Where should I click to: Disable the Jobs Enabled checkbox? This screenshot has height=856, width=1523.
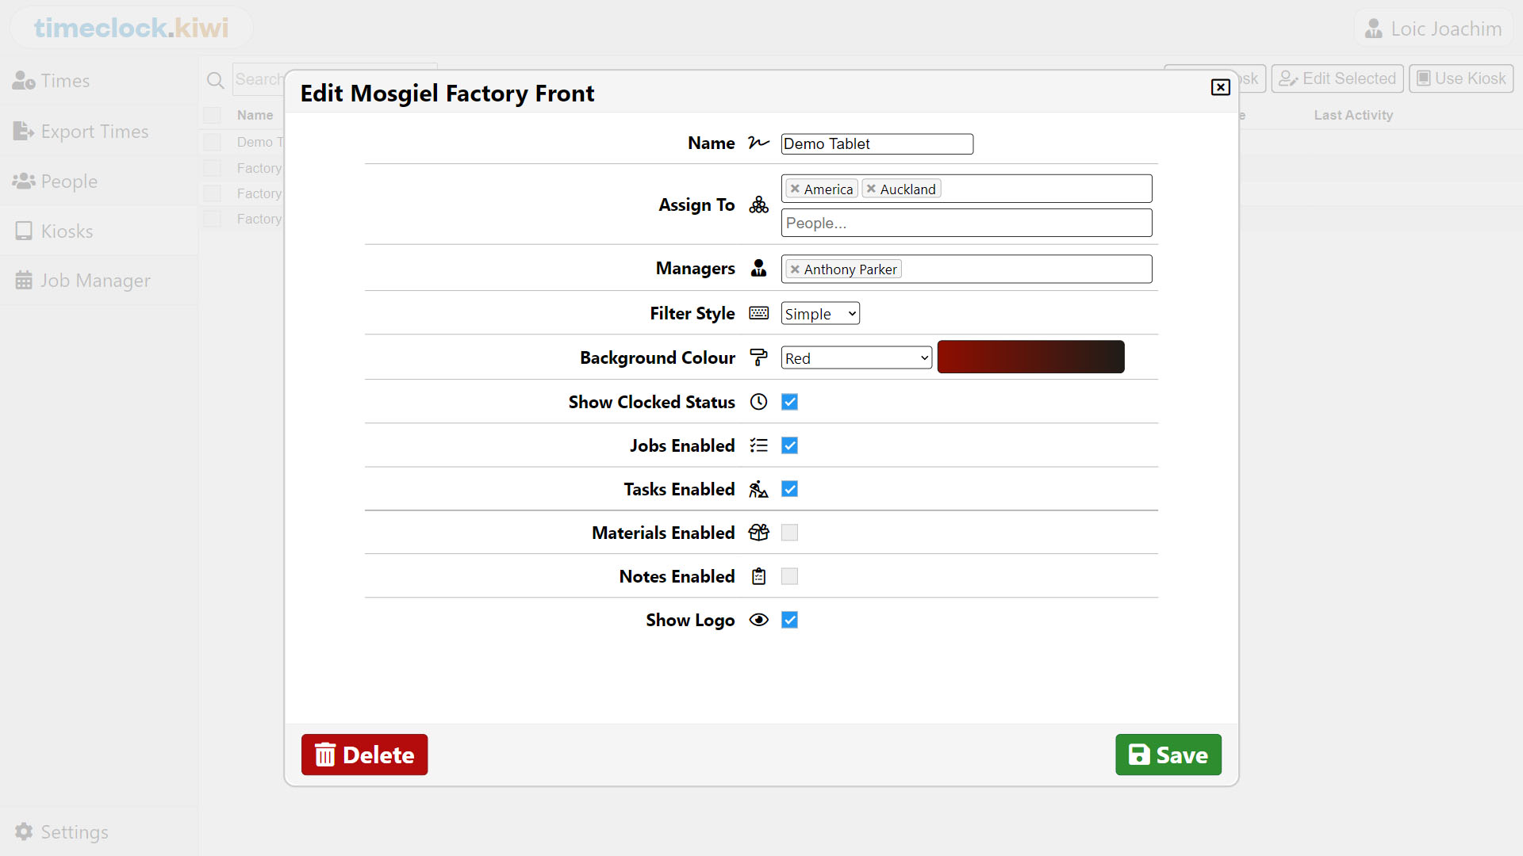pyautogui.click(x=789, y=445)
